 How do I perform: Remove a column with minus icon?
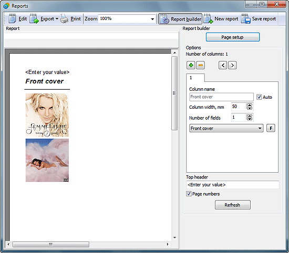pyautogui.click(x=201, y=65)
